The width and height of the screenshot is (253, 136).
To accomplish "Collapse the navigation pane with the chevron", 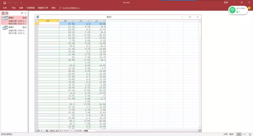I will point(26,13).
